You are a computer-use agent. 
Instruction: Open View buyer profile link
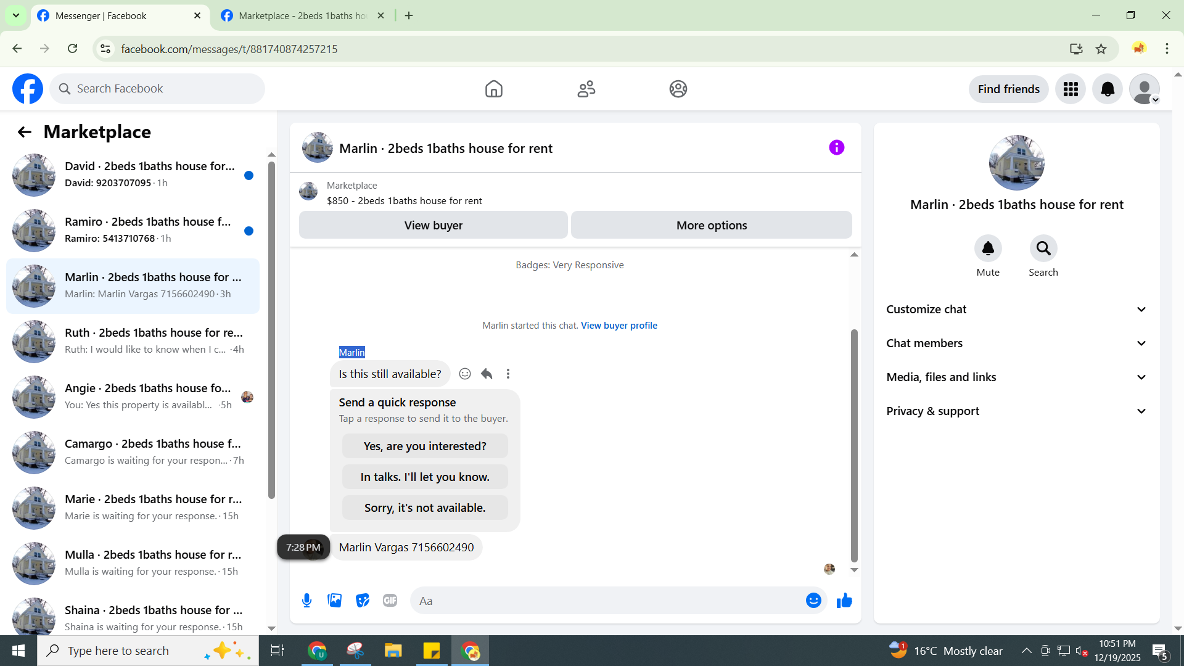coord(619,326)
